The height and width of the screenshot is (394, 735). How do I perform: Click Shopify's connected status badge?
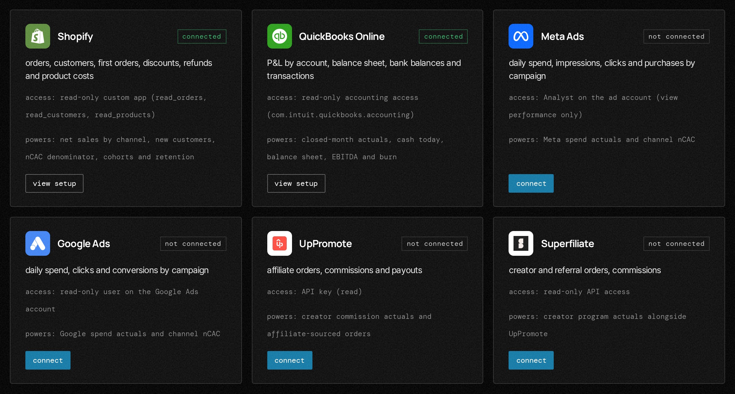[x=202, y=36]
